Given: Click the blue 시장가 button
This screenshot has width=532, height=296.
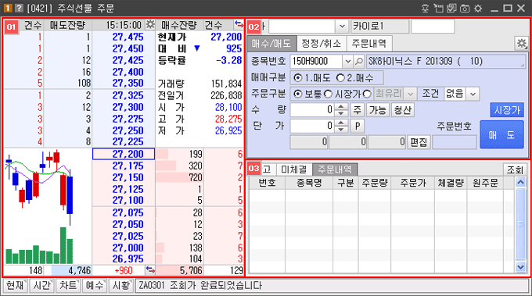Looking at the screenshot, I should 507,110.
